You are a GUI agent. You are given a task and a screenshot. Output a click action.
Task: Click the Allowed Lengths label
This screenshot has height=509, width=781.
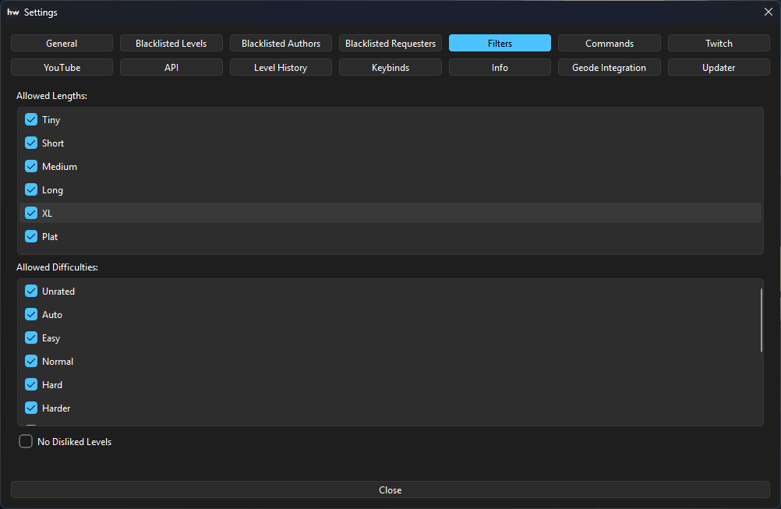pyautogui.click(x=51, y=96)
